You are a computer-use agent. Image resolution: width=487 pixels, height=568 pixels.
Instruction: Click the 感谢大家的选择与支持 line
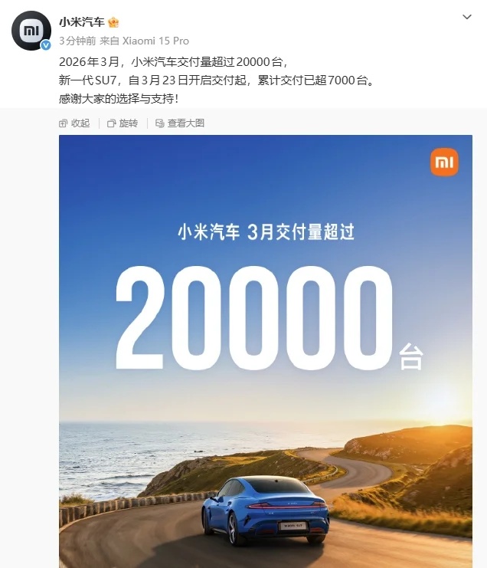point(119,99)
